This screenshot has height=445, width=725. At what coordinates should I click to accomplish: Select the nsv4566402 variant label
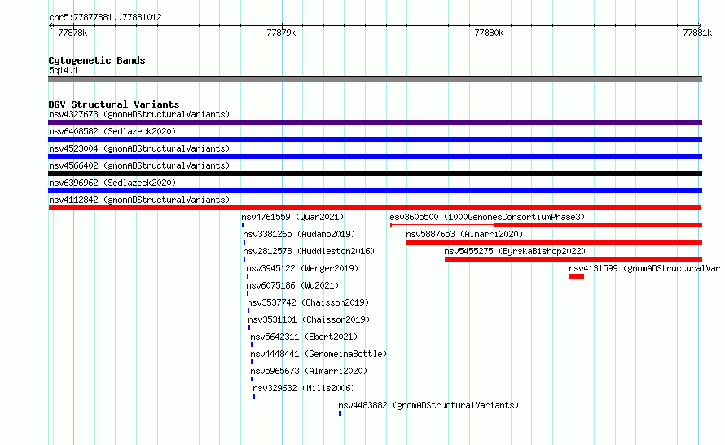pyautogui.click(x=139, y=165)
